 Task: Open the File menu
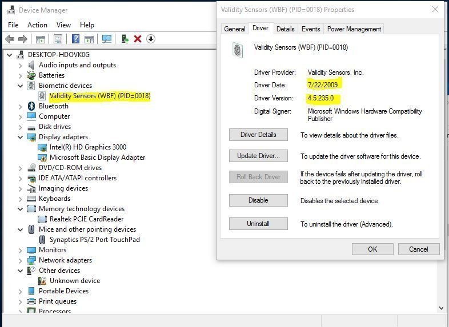[x=13, y=25]
